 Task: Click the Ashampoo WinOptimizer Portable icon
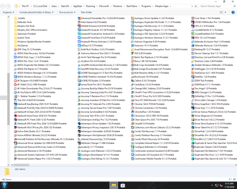(x=79, y=135)
